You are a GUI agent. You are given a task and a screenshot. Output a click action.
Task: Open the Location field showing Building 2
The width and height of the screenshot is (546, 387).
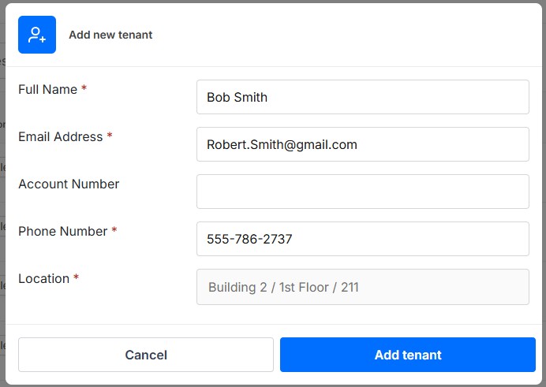[x=362, y=287]
